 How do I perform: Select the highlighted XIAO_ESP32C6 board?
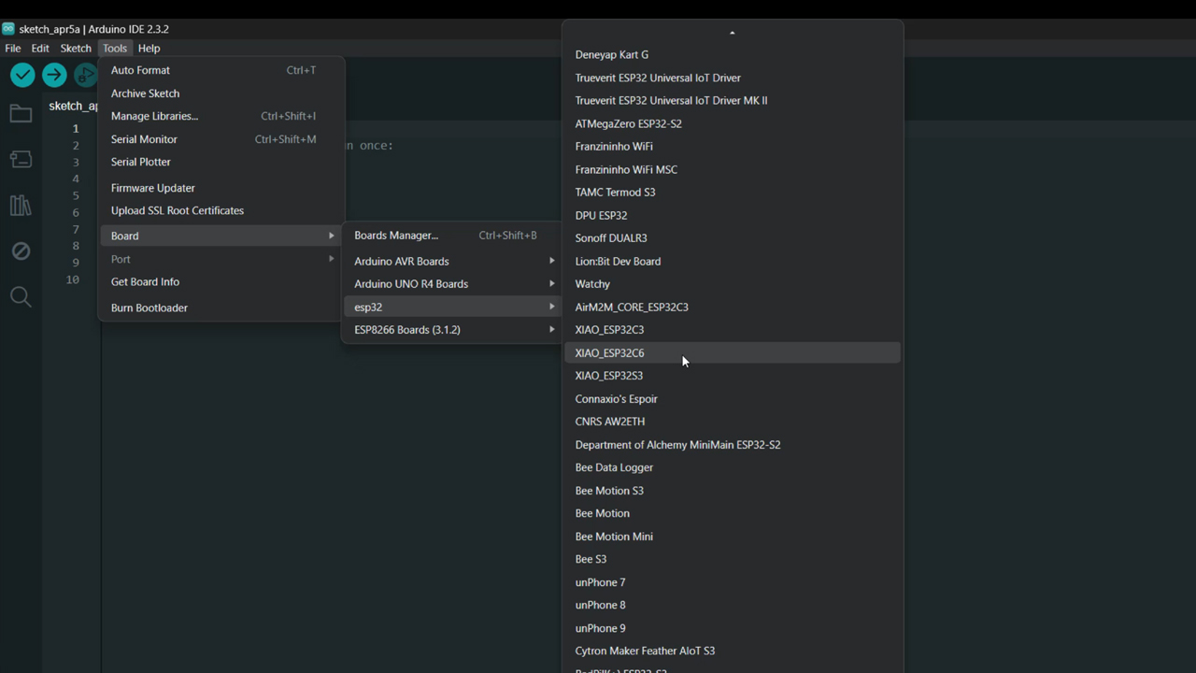tap(733, 352)
